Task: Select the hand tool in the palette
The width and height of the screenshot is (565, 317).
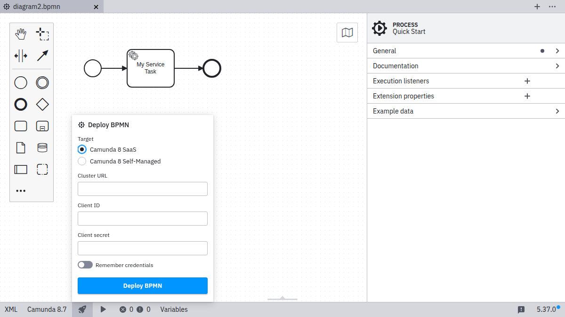Action: point(21,33)
